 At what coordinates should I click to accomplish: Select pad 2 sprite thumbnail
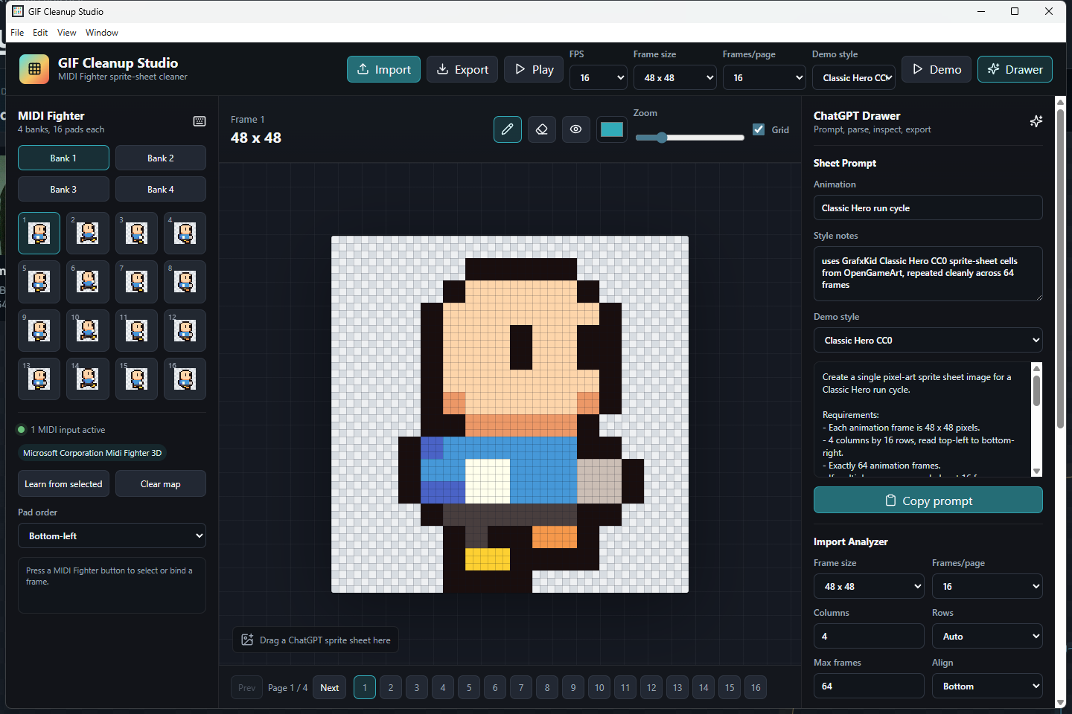88,233
